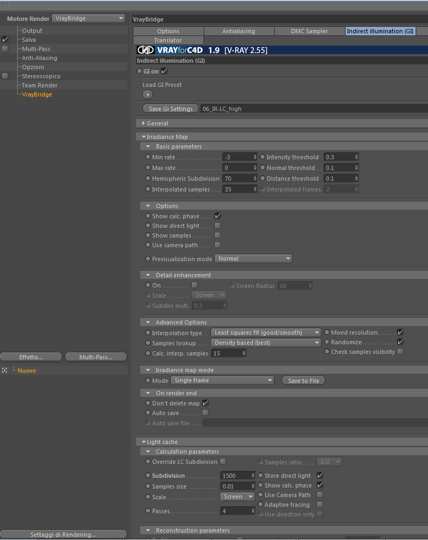
Task: Click the Interpolated samples value field
Action: [x=238, y=189]
